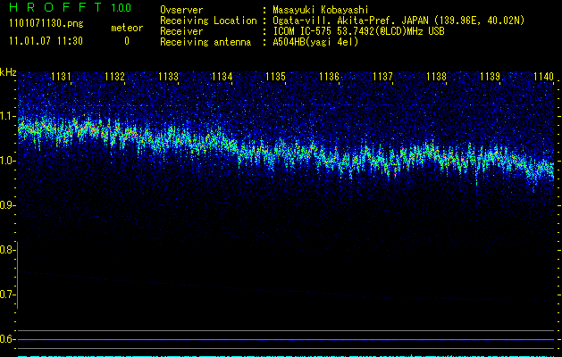Select the 1135 time marker
The image size is (562, 357).
click(275, 78)
